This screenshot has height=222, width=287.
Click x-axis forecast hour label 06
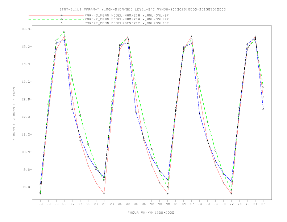pos(57,204)
